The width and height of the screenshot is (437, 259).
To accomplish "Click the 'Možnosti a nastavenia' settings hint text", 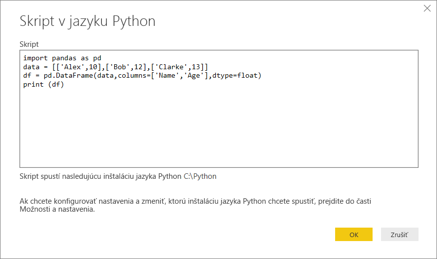I will pos(57,209).
